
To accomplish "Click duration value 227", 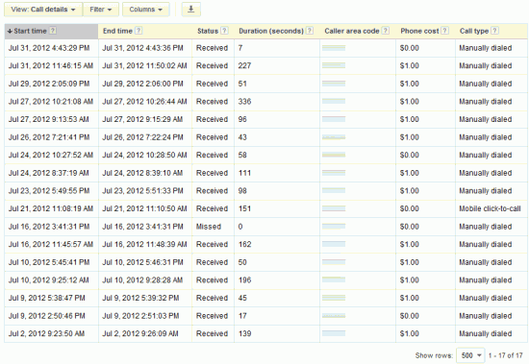I will point(244,65).
